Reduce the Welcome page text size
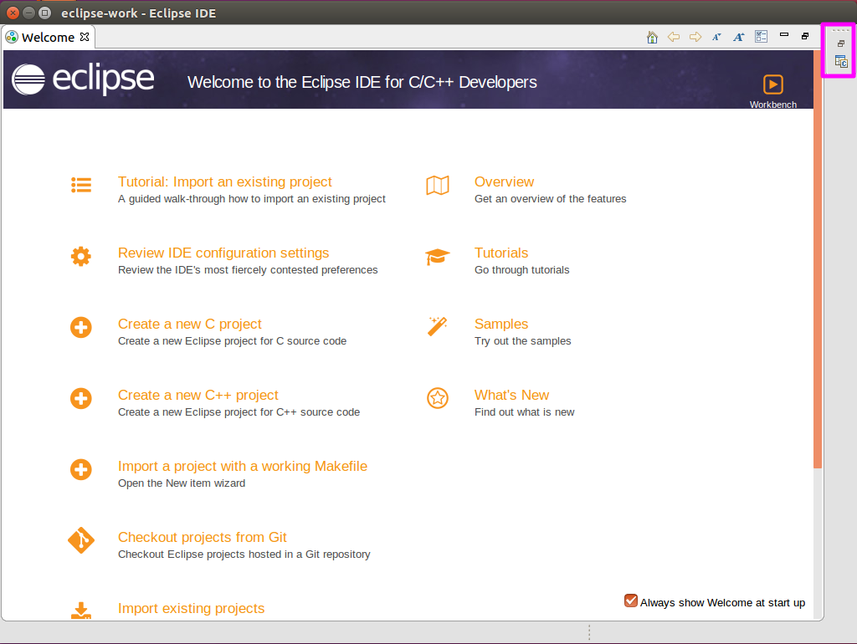857x644 pixels. click(715, 37)
